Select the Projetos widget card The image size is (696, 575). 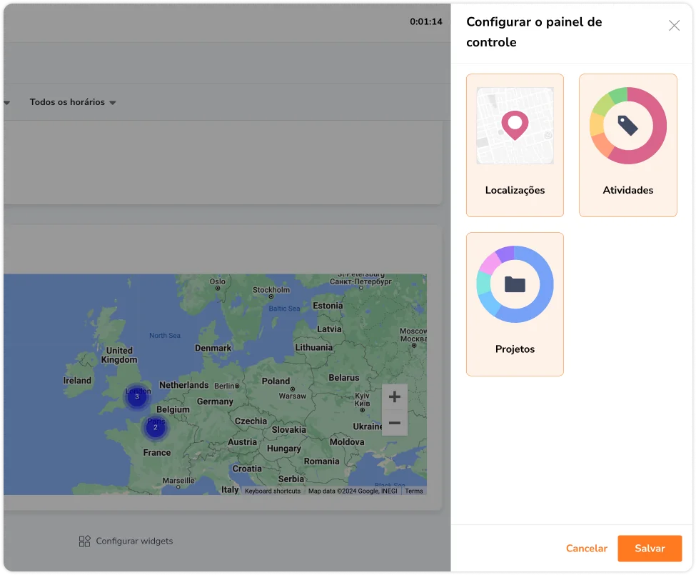point(515,304)
